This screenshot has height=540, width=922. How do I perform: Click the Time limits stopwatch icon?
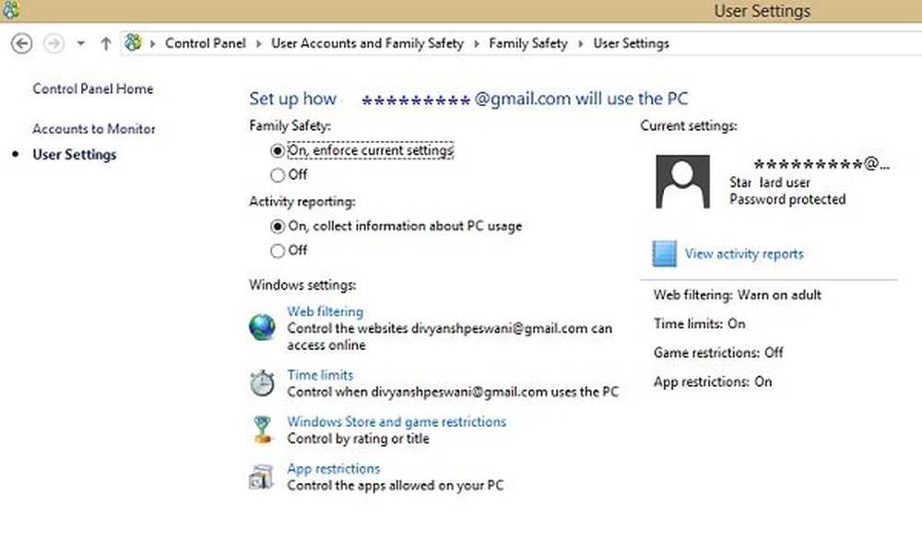[x=262, y=383]
